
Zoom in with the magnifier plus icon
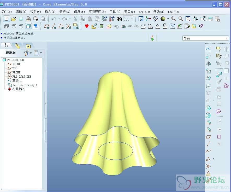(173, 19)
